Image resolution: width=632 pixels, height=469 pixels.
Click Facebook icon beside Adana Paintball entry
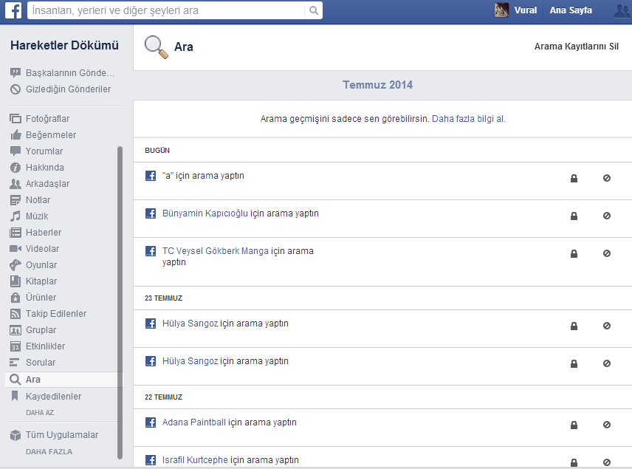click(151, 422)
